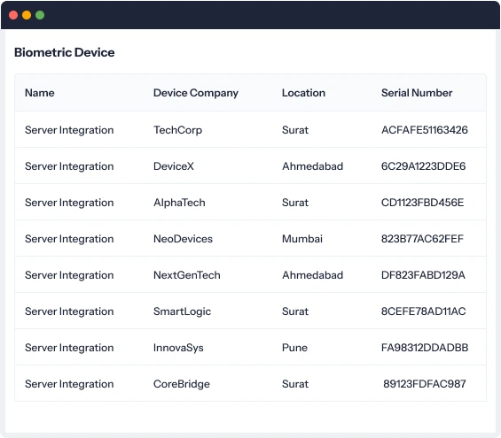Image resolution: width=501 pixels, height=438 pixels.
Task: Click the yellow minimize window dot
Action: point(27,15)
